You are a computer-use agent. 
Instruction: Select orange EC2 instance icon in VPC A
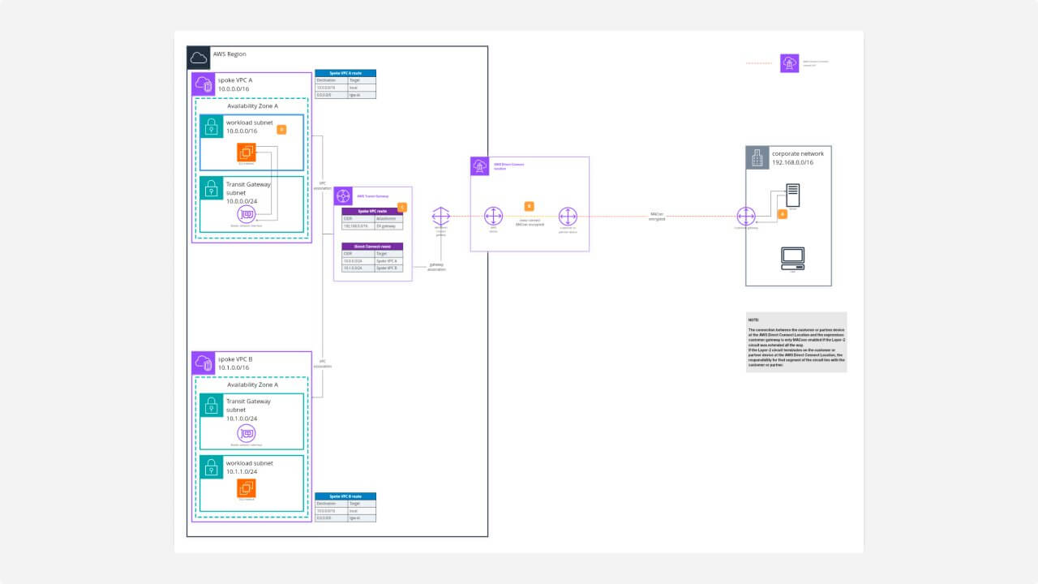point(247,152)
